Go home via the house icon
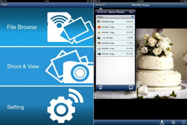The image size is (187, 125). click(x=100, y=87)
